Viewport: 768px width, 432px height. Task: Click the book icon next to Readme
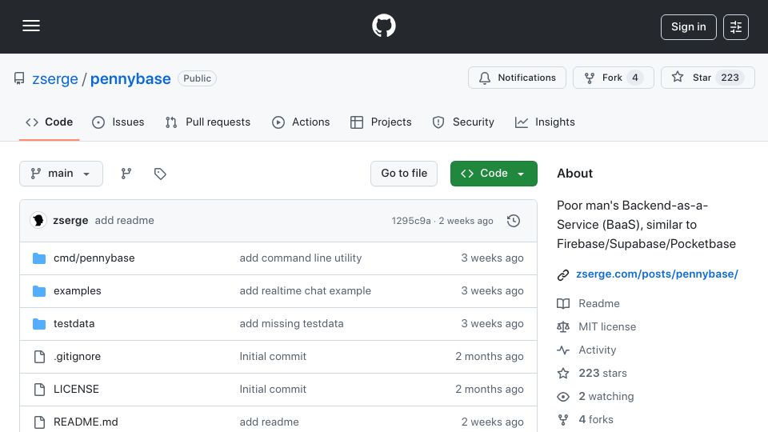click(x=563, y=304)
